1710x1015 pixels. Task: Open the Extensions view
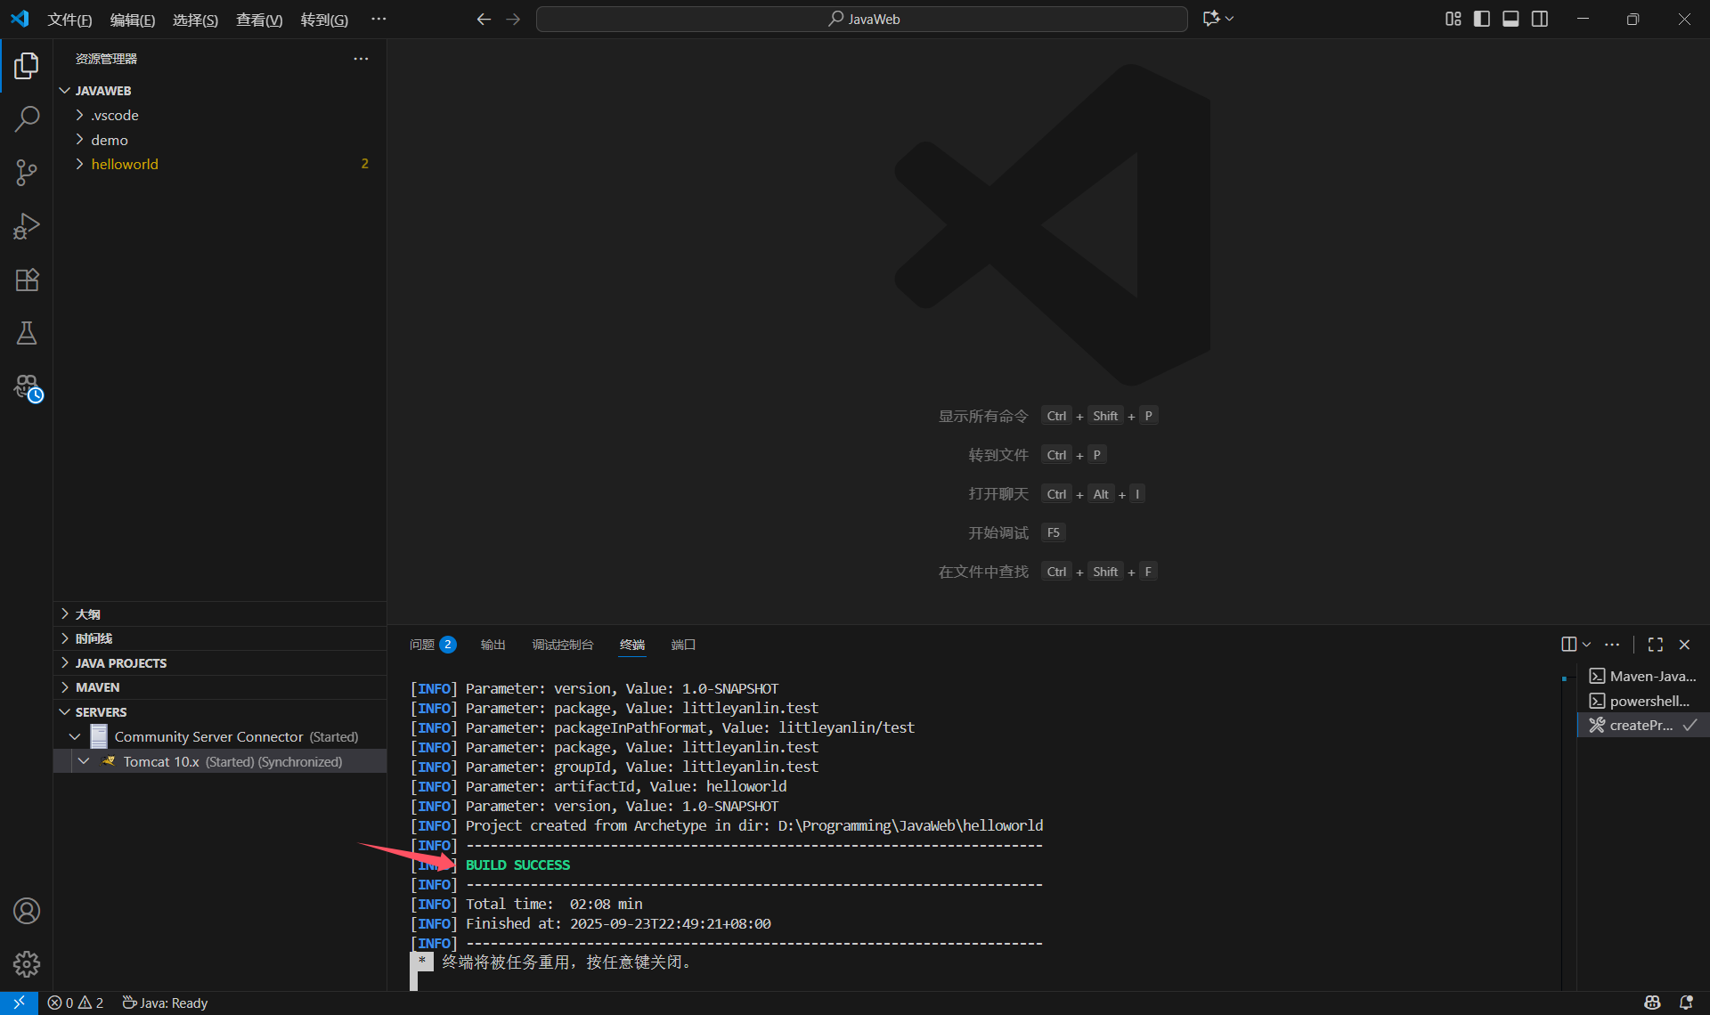tap(27, 280)
